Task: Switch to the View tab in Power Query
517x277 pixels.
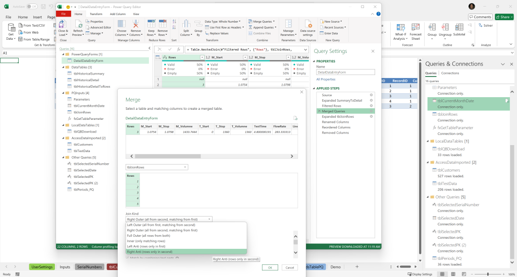Action: point(136,14)
